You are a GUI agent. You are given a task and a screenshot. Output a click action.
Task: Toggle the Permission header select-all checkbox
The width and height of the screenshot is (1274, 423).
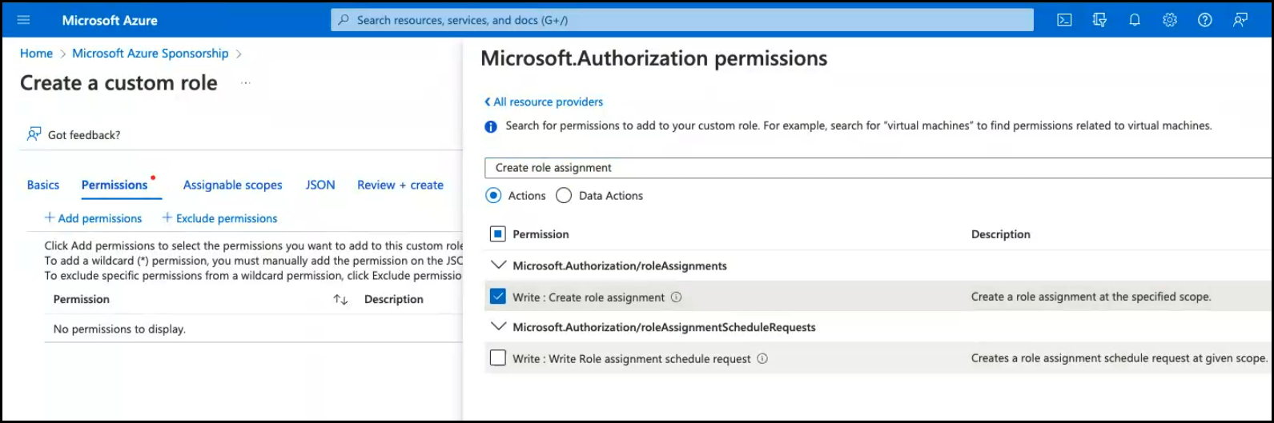[498, 234]
